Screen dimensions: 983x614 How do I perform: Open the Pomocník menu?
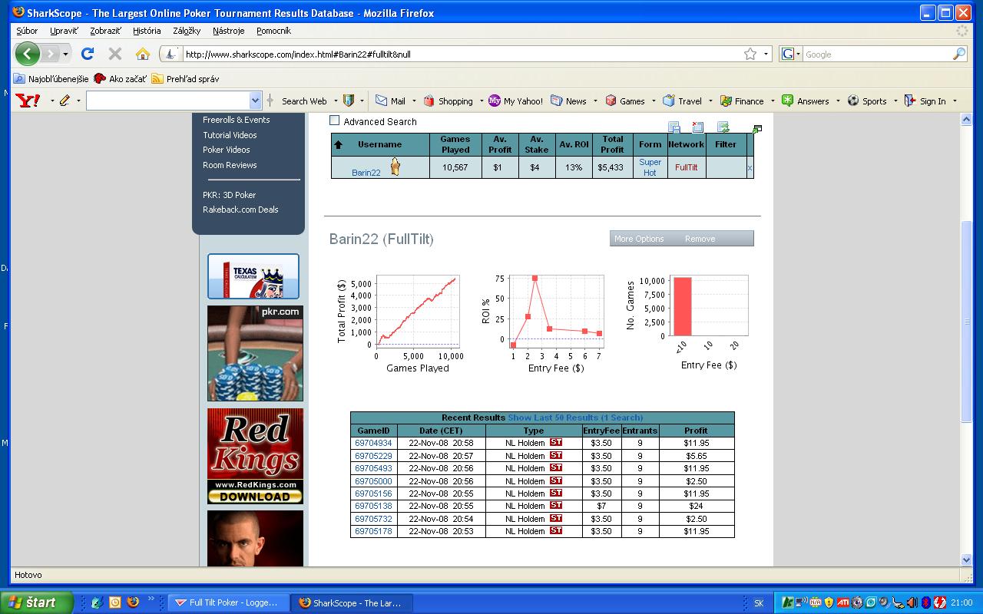pyautogui.click(x=273, y=31)
